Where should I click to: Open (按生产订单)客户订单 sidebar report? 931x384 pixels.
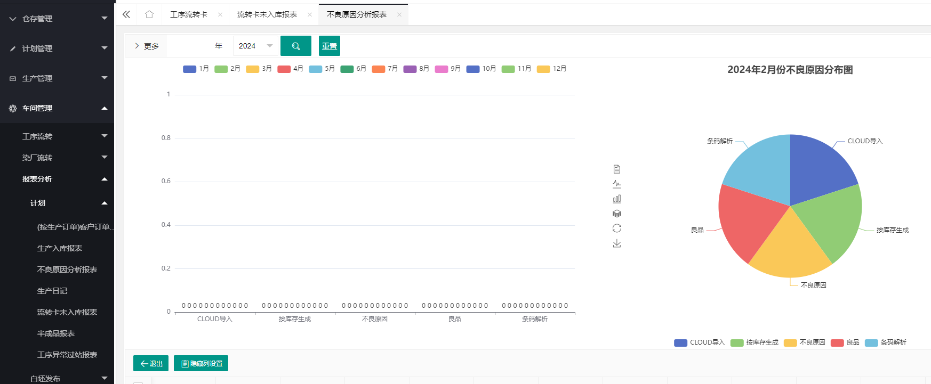75,227
